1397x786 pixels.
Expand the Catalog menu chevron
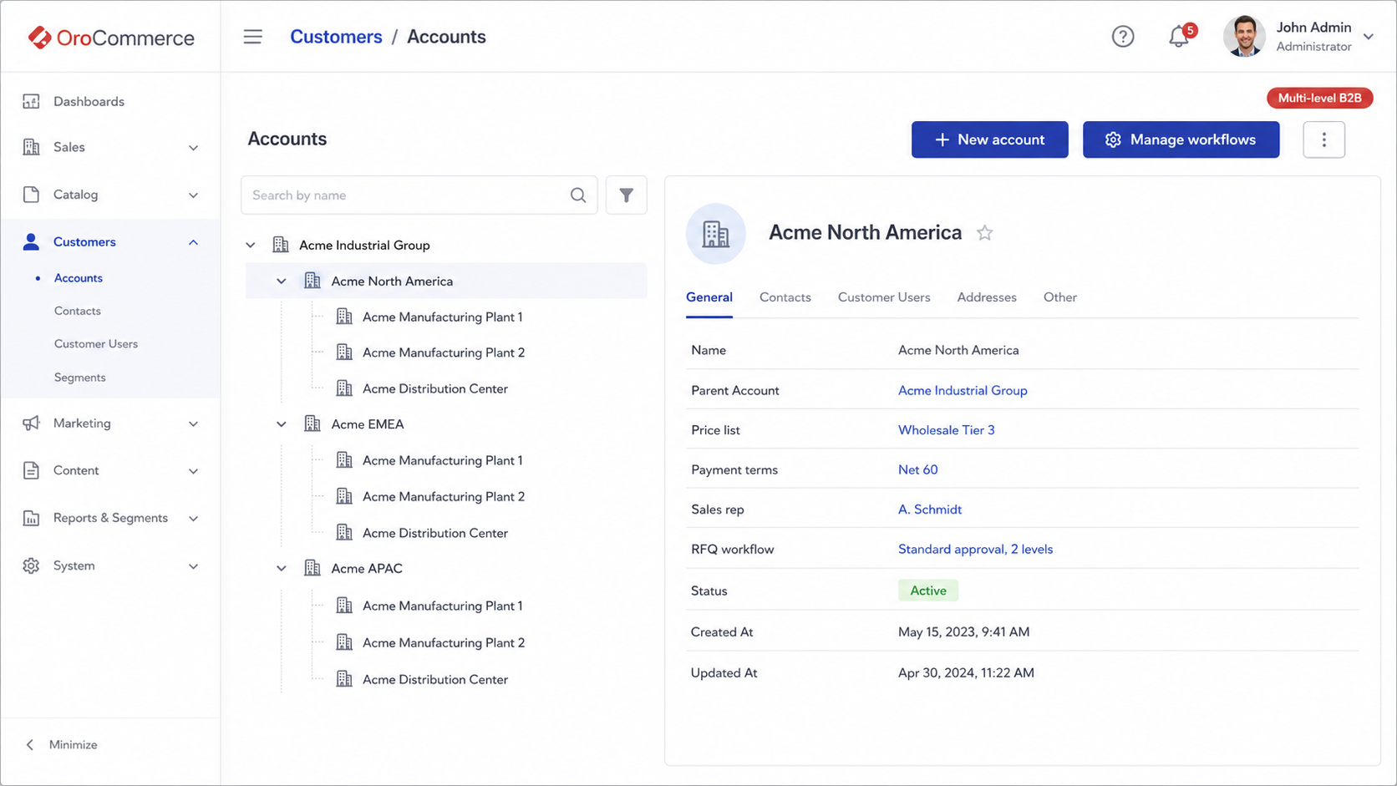point(193,195)
